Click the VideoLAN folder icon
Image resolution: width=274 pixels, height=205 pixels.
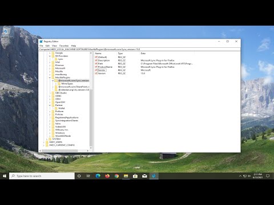click(x=53, y=126)
